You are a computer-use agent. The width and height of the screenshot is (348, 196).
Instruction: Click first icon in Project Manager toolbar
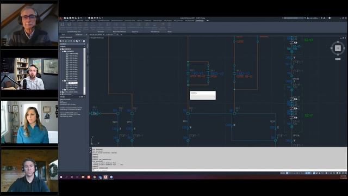click(60, 41)
